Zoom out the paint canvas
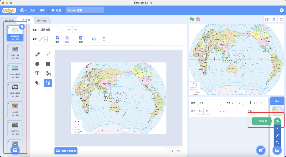The image size is (286, 157). click(x=166, y=151)
